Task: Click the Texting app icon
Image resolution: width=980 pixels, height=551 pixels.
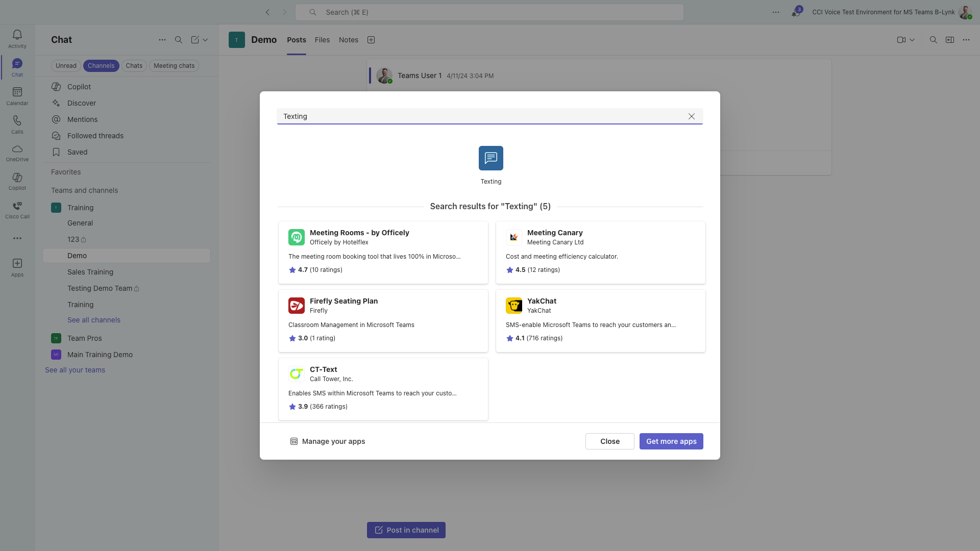Action: [491, 158]
